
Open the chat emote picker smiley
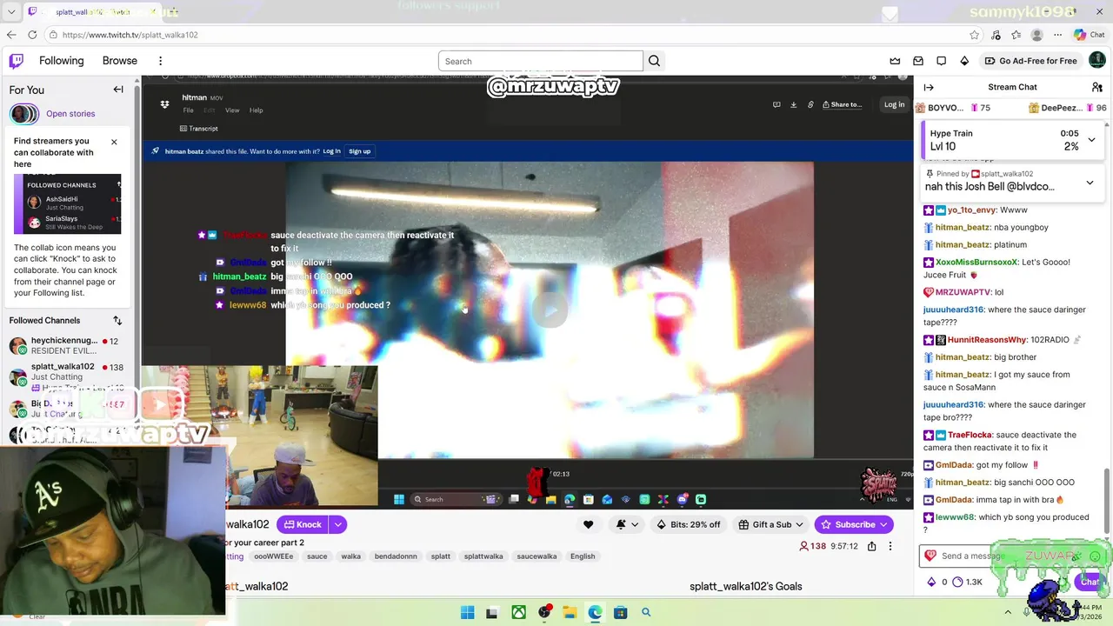[x=1095, y=556]
